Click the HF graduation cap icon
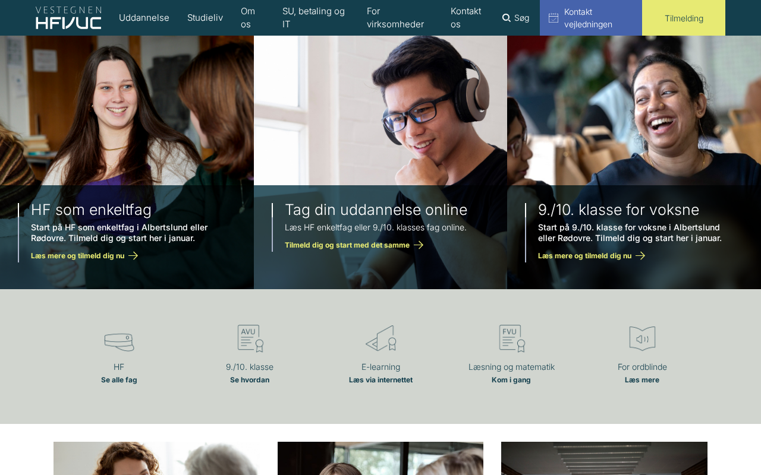Screen dimensions: 761x475 (x=119, y=341)
